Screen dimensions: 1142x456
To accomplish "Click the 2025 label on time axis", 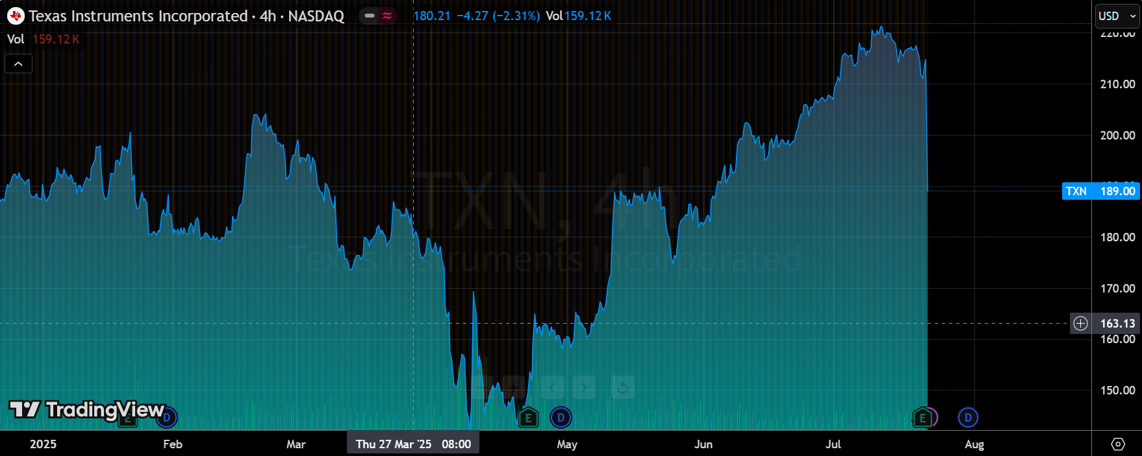I will [43, 444].
